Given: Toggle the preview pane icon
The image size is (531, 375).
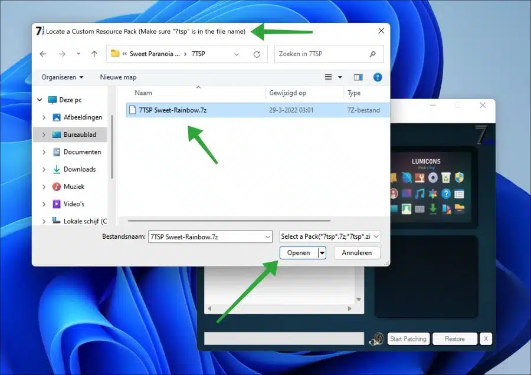Looking at the screenshot, I should point(358,77).
